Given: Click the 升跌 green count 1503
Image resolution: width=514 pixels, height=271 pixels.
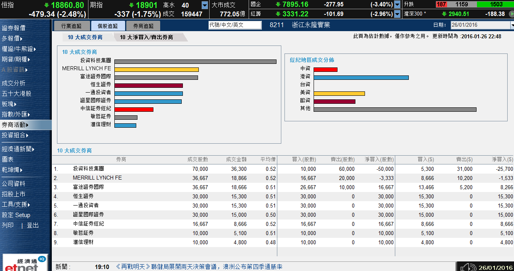Looking at the screenshot, I should (x=496, y=5).
